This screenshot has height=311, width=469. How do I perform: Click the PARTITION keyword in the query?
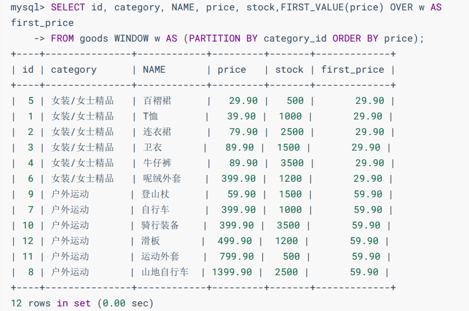[x=214, y=39]
